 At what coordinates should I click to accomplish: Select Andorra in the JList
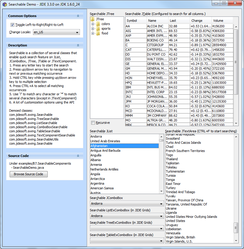pos(124,136)
